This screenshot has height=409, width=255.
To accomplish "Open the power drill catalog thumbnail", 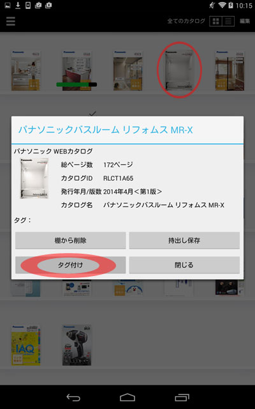I will coord(76,345).
